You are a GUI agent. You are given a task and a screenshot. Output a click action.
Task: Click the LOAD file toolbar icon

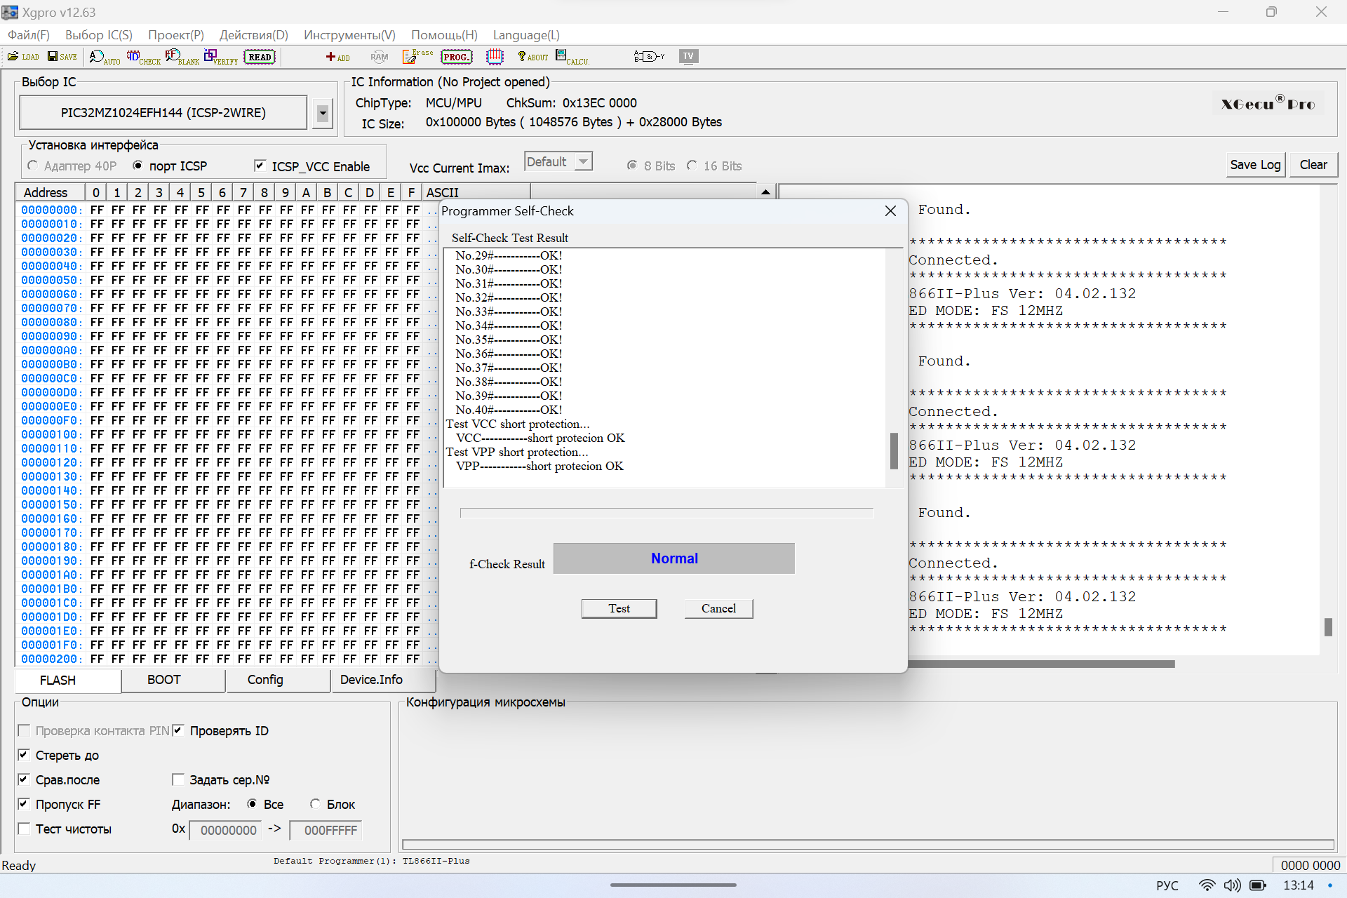22,57
